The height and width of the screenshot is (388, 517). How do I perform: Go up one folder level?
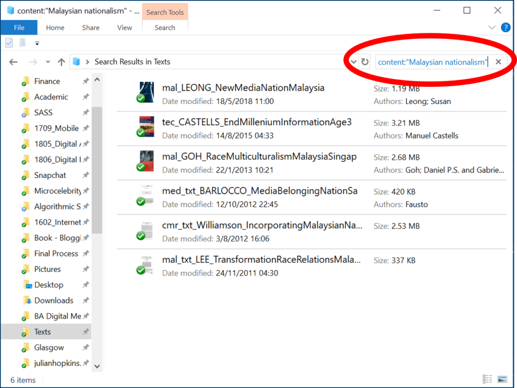pyautogui.click(x=61, y=62)
